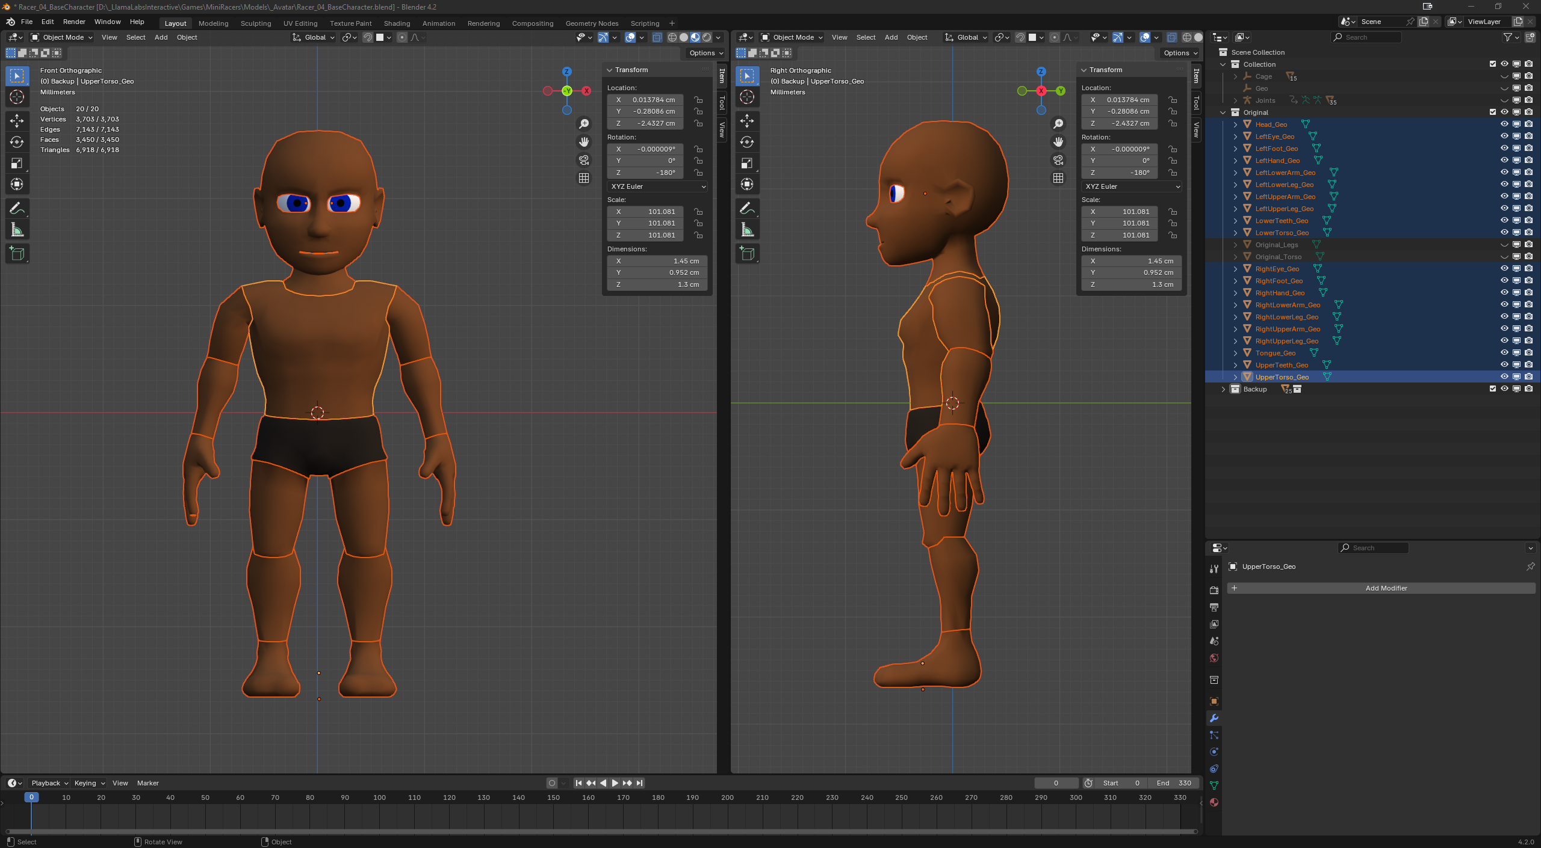Viewport: 1541px width, 848px height.
Task: Hide Head_Geo in the outliner
Action: [1504, 124]
